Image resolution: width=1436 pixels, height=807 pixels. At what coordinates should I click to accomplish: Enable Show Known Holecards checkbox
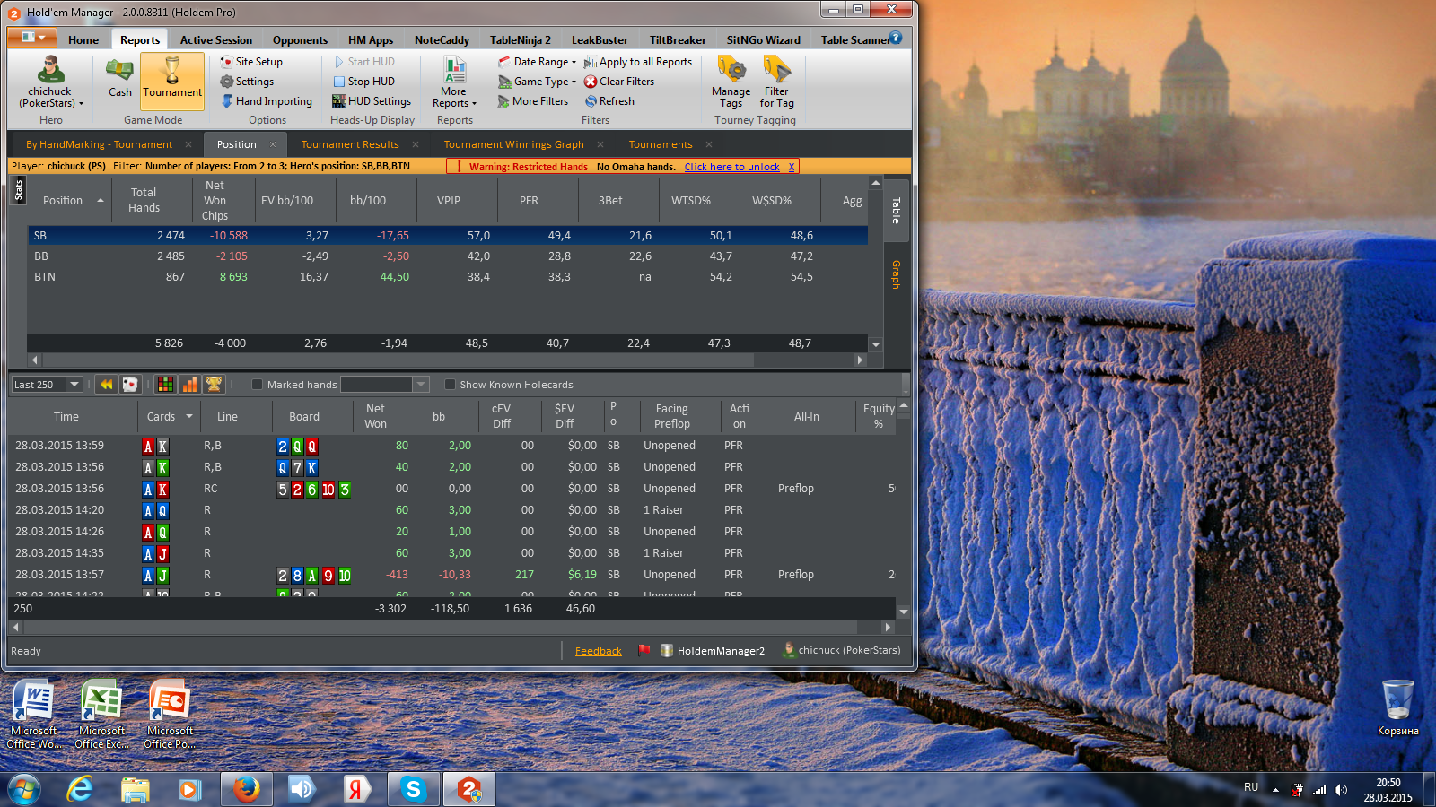tap(451, 385)
